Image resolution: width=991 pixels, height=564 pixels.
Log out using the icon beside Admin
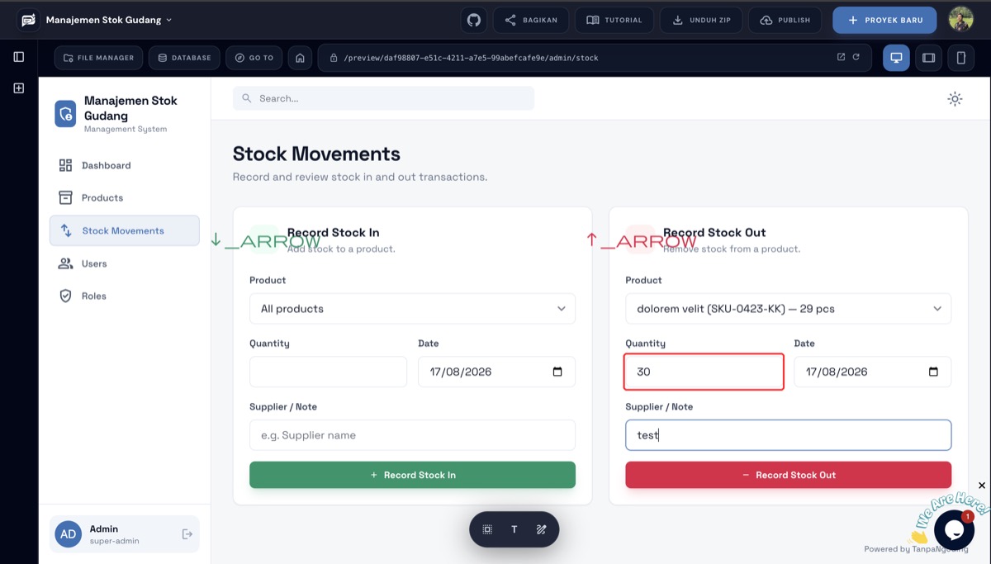tap(187, 534)
